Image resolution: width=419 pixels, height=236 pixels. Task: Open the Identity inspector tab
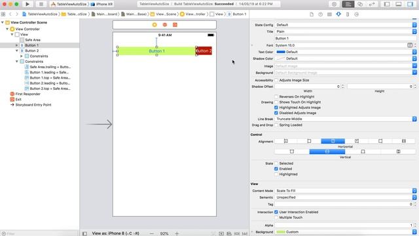(x=329, y=14)
